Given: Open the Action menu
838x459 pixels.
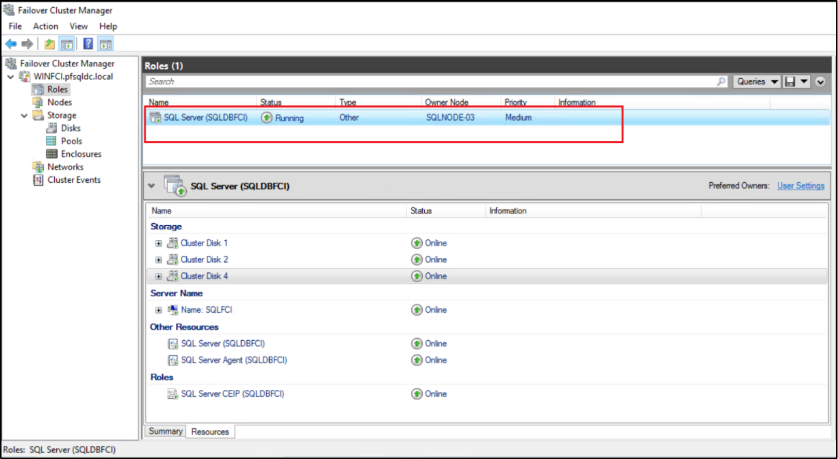Looking at the screenshot, I should tap(46, 26).
